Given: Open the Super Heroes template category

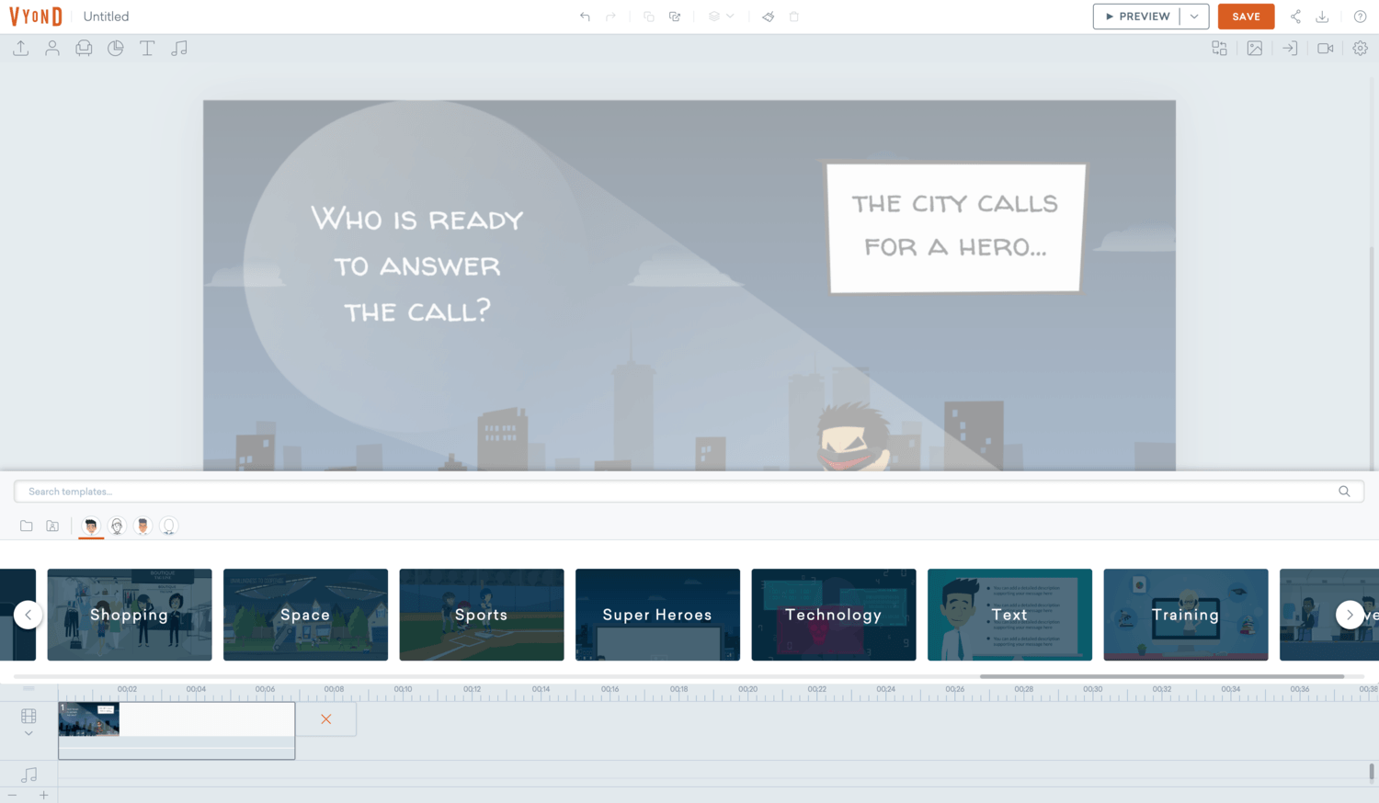Looking at the screenshot, I should pyautogui.click(x=657, y=615).
